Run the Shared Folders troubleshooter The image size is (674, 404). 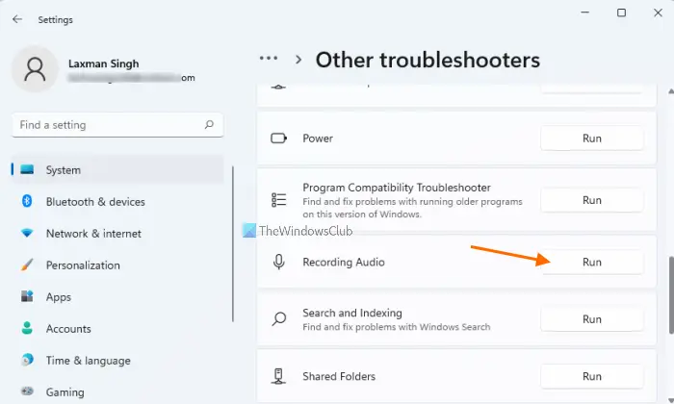coord(592,376)
